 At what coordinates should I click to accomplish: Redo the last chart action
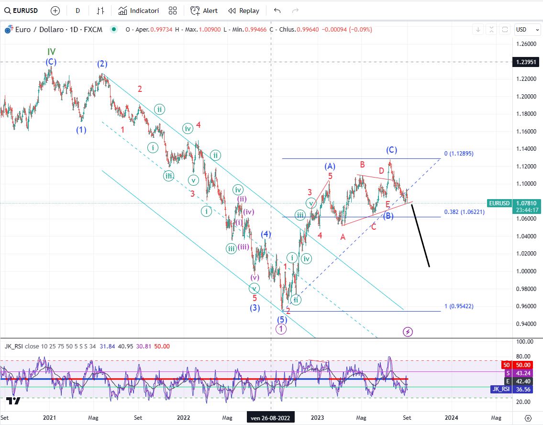coord(295,11)
